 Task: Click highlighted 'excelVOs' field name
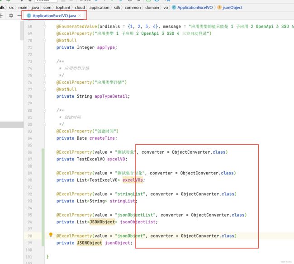[133, 180]
